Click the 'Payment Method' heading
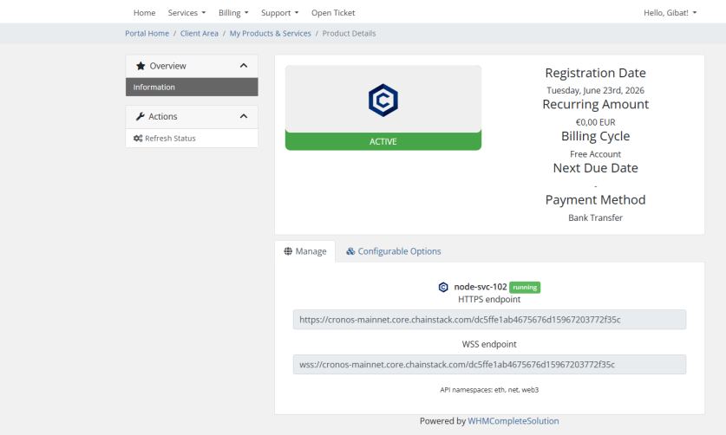 point(595,200)
